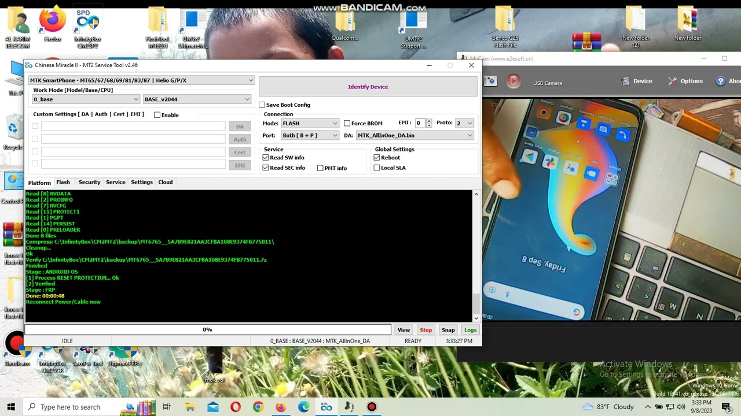Launch Microsoft Edge from taskbar
Screen dimensions: 741x416
coord(303,407)
